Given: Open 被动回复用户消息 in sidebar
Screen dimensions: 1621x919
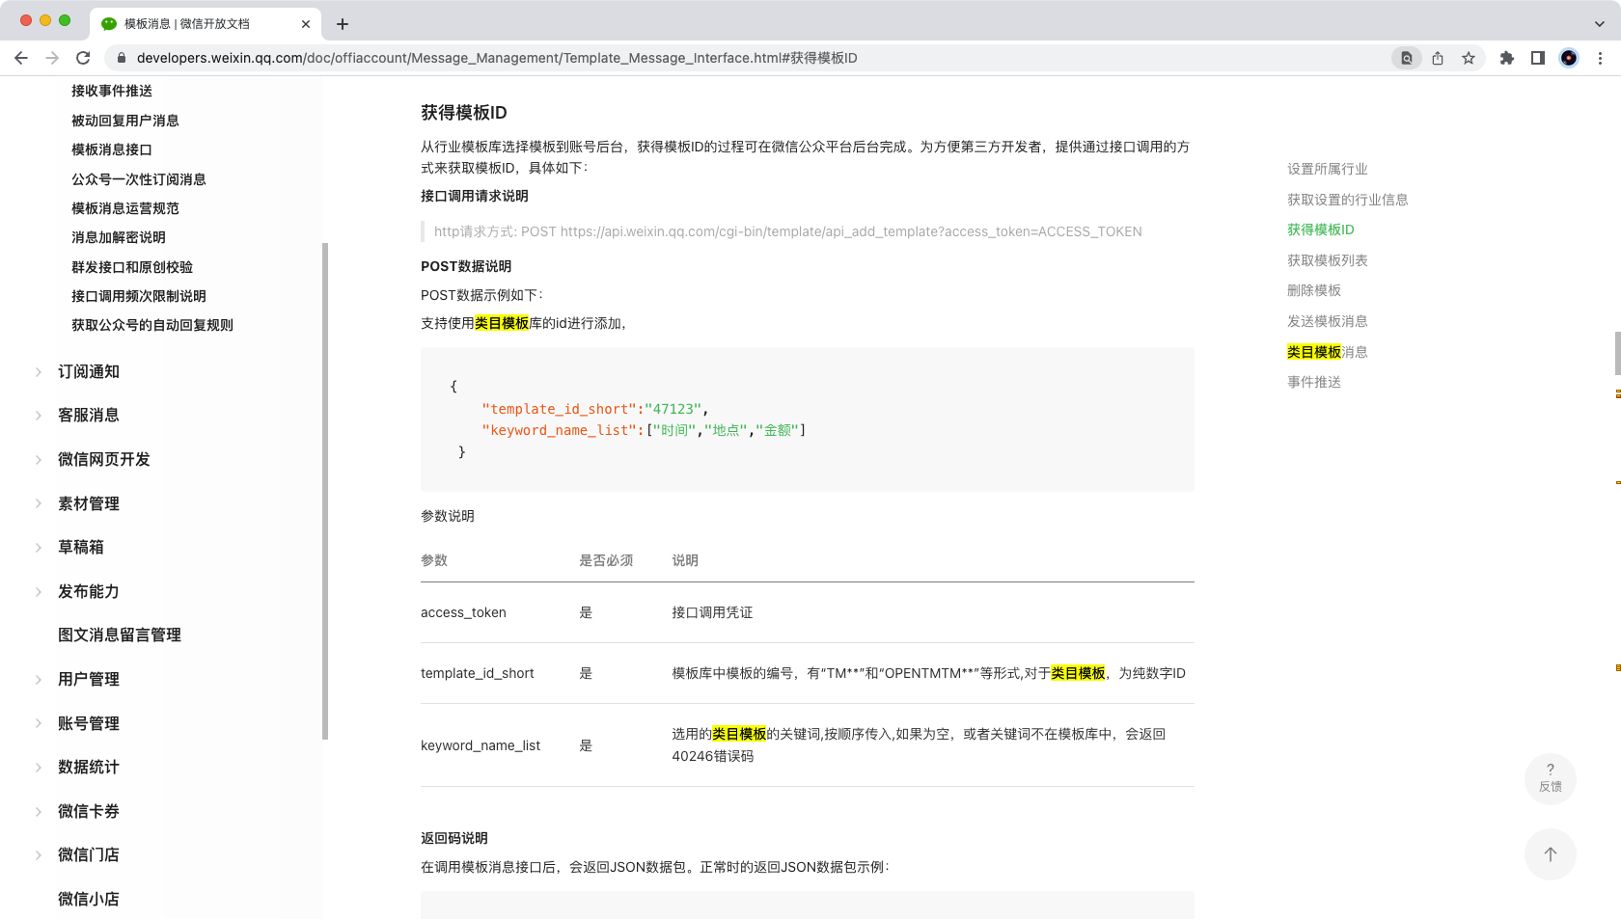Looking at the screenshot, I should click(125, 121).
